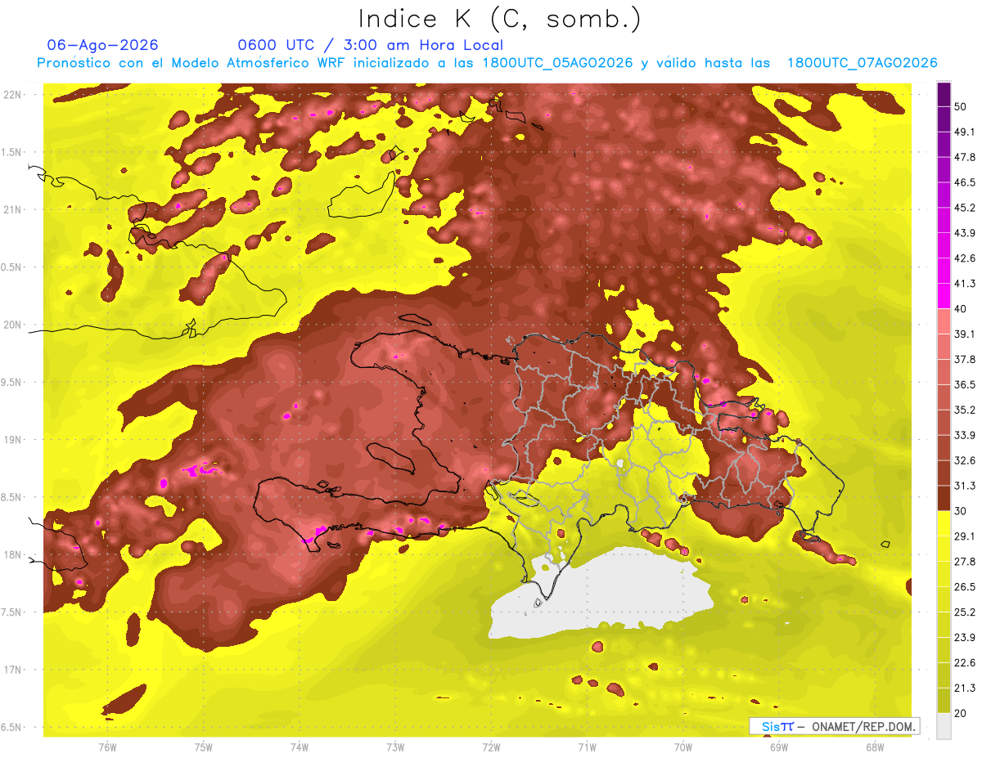The height and width of the screenshot is (758, 982).
Task: Click the legend value "40"
Action: point(962,309)
